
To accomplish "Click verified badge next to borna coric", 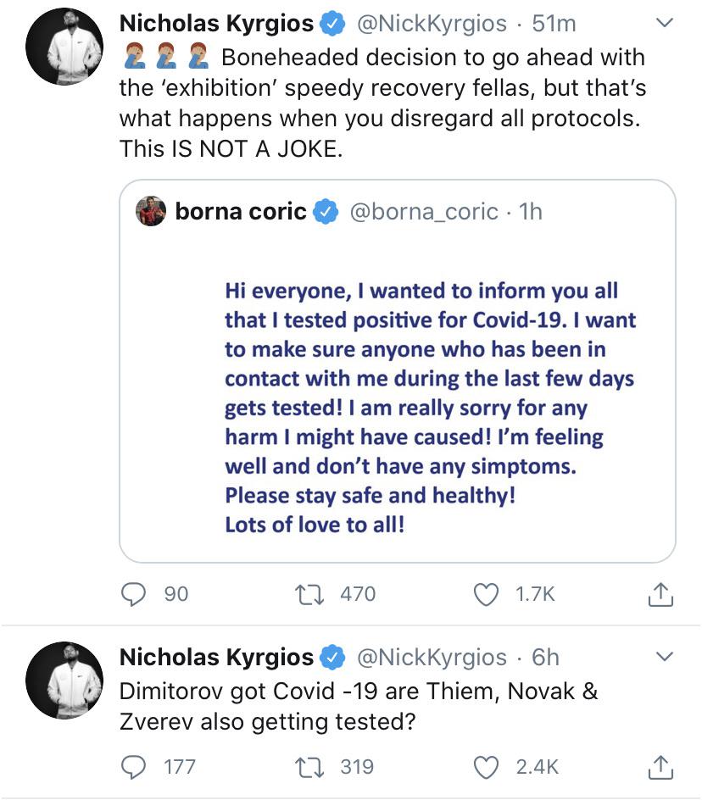I will pos(326,211).
